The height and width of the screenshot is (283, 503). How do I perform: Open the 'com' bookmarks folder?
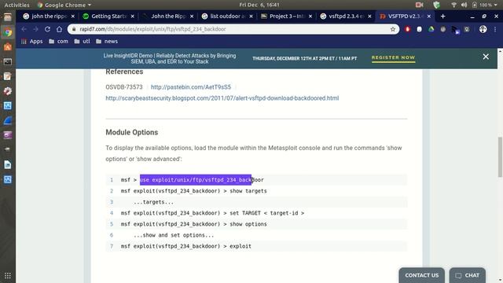58,42
